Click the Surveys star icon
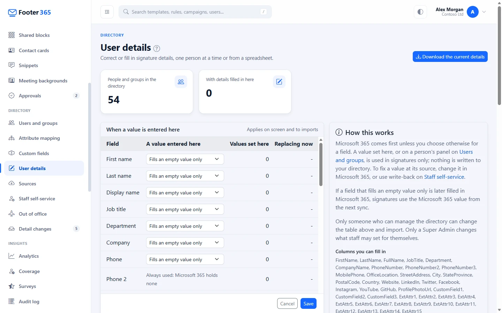502x313 pixels. pos(12,286)
